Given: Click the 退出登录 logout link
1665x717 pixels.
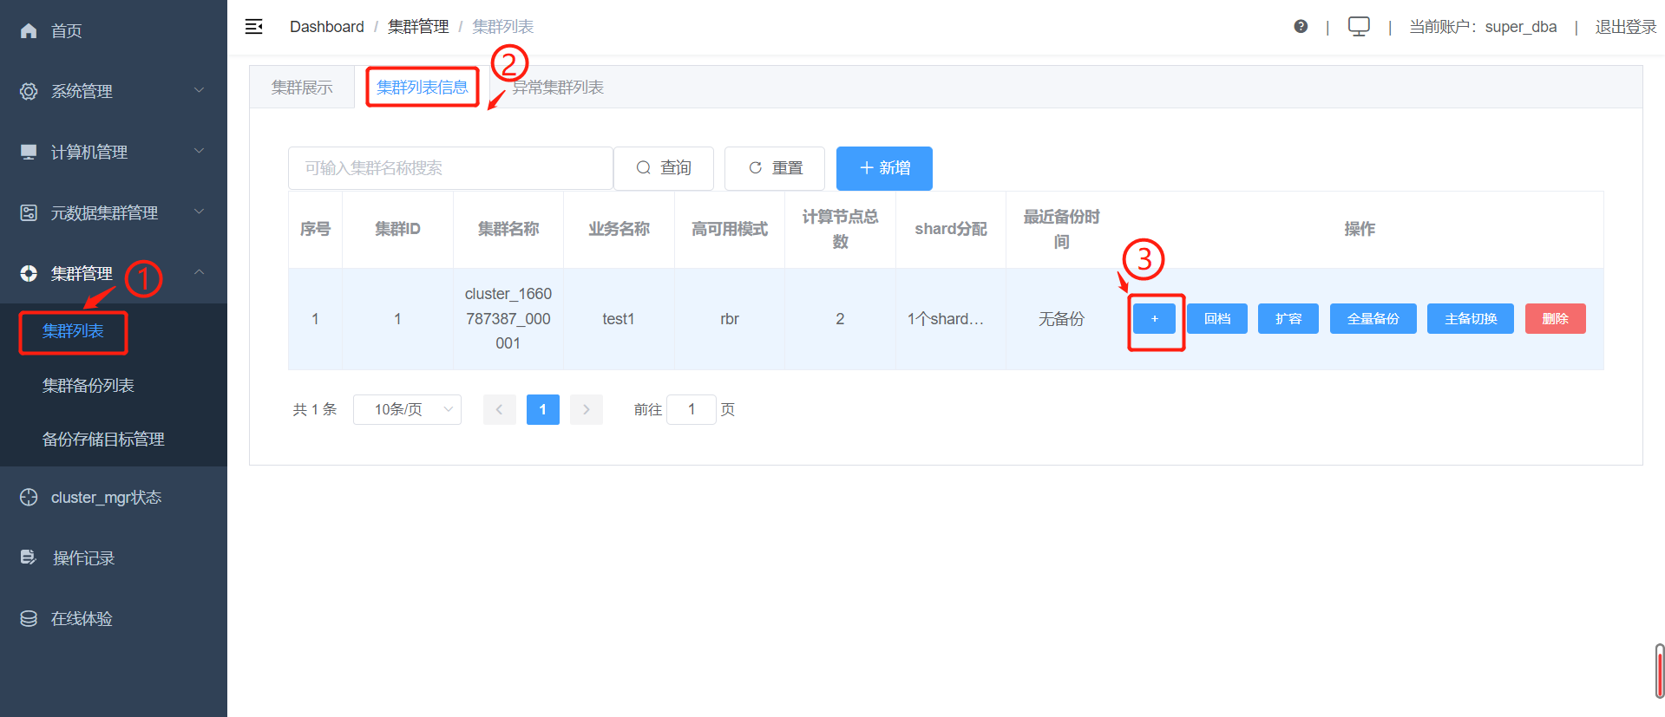Looking at the screenshot, I should (x=1626, y=27).
